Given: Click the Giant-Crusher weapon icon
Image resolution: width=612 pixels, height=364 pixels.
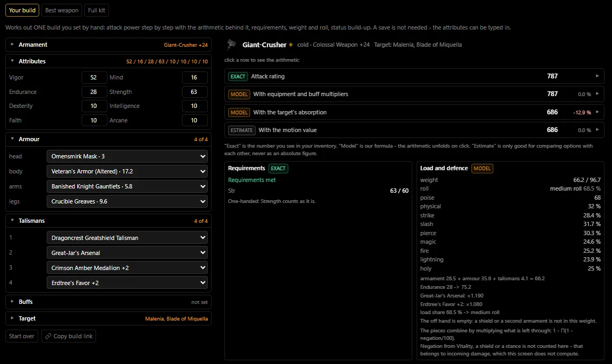Looking at the screenshot, I should (231, 45).
